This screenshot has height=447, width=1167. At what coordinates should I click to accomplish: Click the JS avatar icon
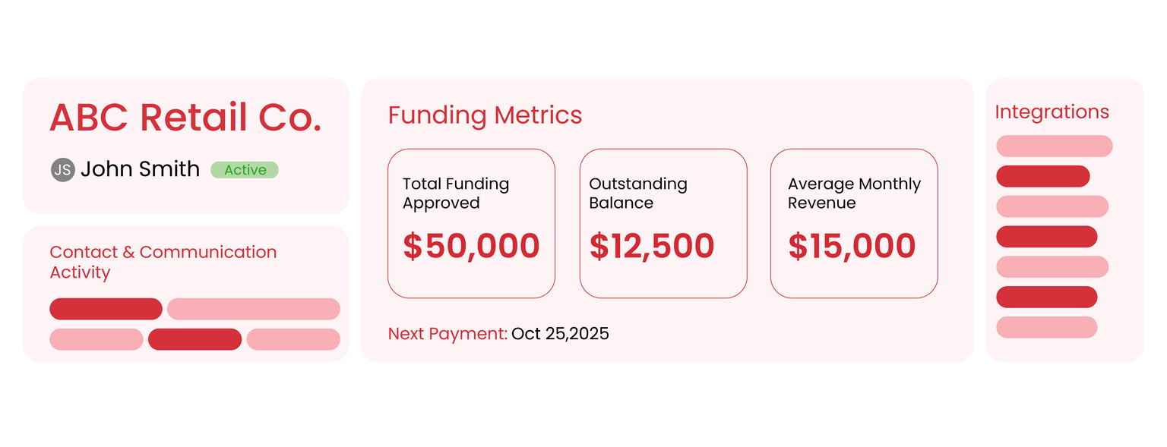point(62,170)
